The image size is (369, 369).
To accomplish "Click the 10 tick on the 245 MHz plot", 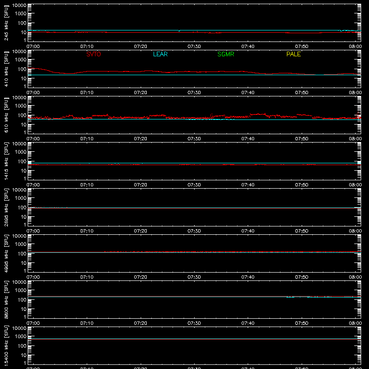I will [x=24, y=32].
